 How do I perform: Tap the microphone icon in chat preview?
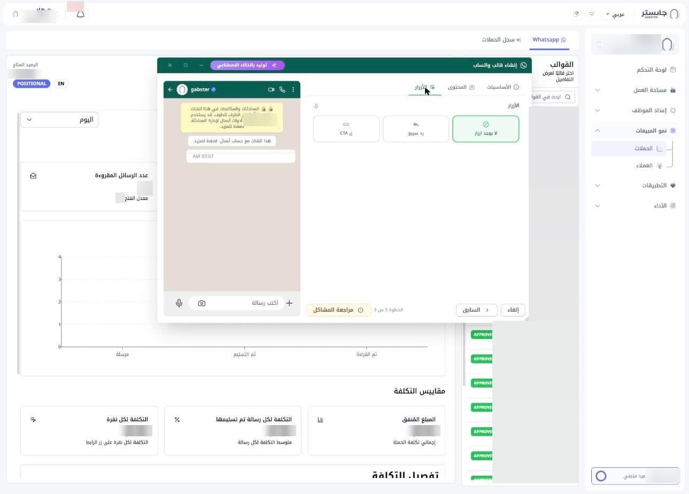pyautogui.click(x=179, y=303)
